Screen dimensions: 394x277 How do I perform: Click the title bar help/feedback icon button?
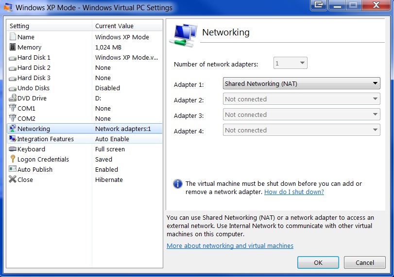coord(319,5)
